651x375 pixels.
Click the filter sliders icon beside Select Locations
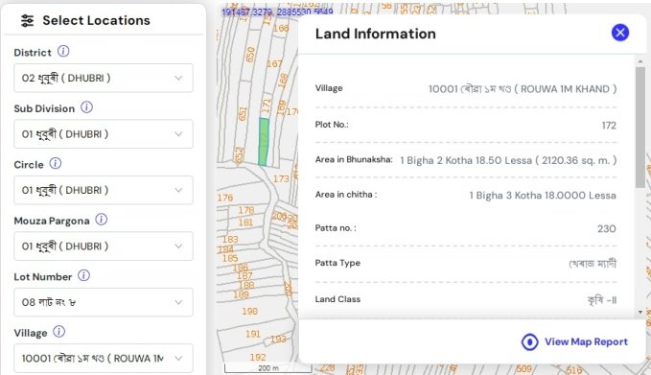28,20
